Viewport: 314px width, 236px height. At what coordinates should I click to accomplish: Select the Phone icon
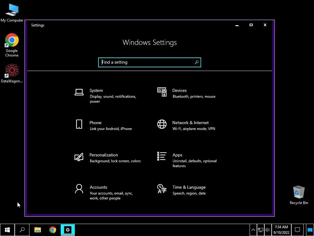(x=79, y=124)
